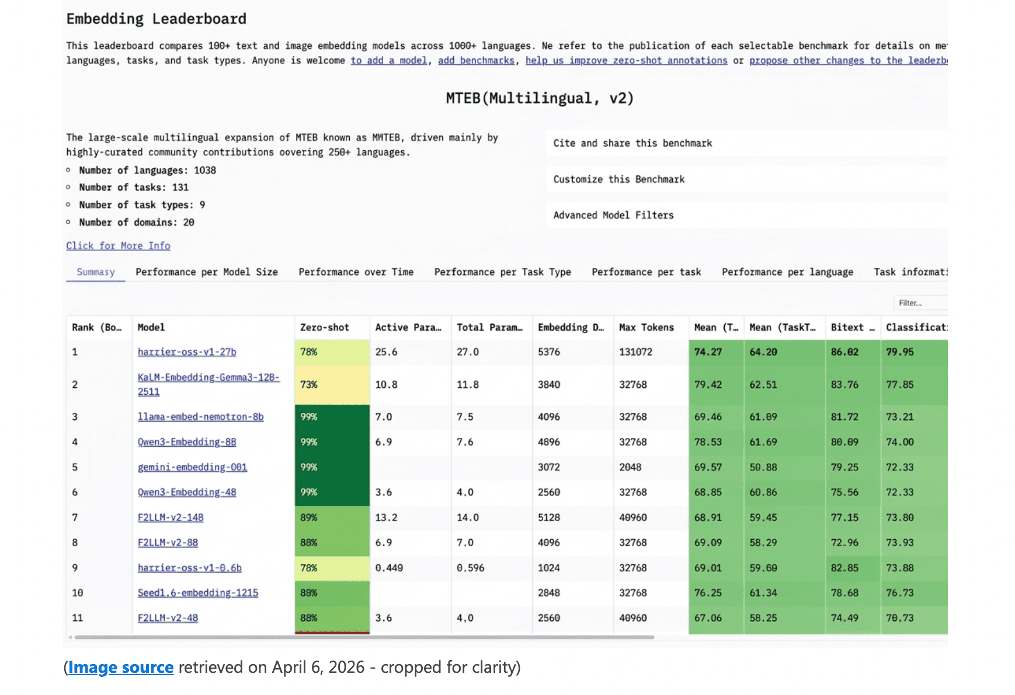Follow the 'add benchmarks' link
Screen dimensions: 1015x695
476,61
